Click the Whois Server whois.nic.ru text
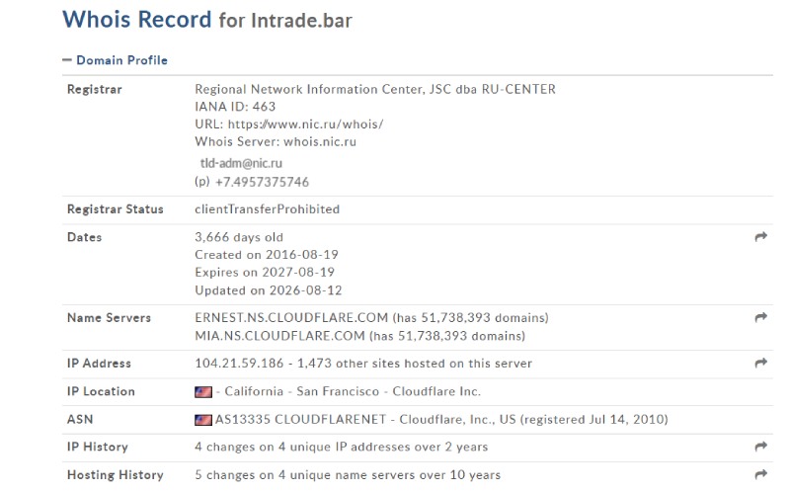 (x=276, y=141)
